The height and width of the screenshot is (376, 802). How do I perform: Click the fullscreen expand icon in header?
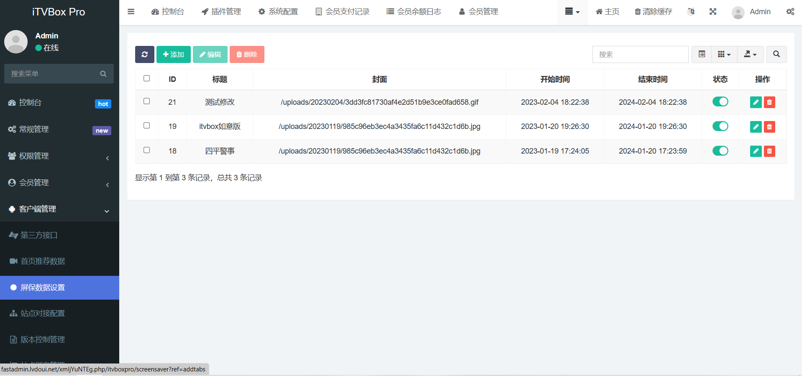713,12
